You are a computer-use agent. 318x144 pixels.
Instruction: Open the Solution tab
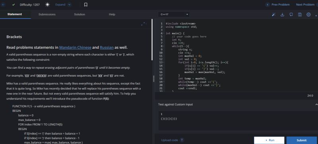coord(79,14)
